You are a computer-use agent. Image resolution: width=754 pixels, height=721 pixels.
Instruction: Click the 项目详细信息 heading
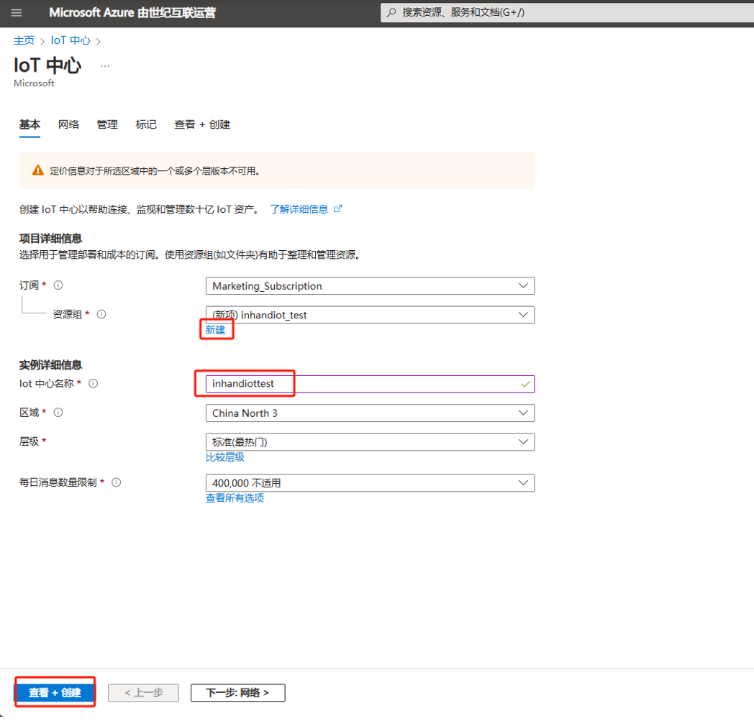pos(50,238)
